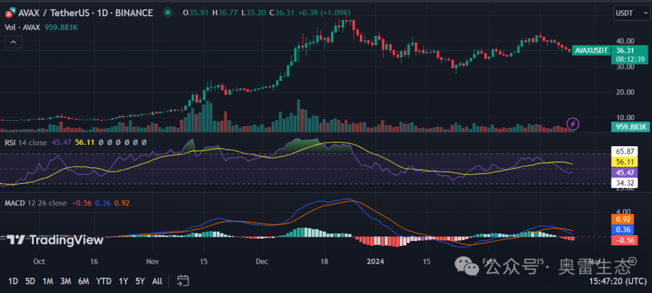Screen dimensions: 652x293
Task: Open chart settings gear near time axis
Action: pyautogui.click(x=633, y=261)
